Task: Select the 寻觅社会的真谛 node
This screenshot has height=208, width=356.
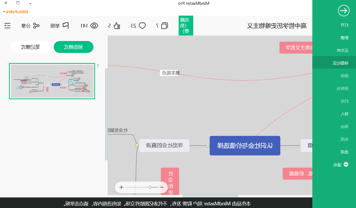Action: tap(164, 146)
